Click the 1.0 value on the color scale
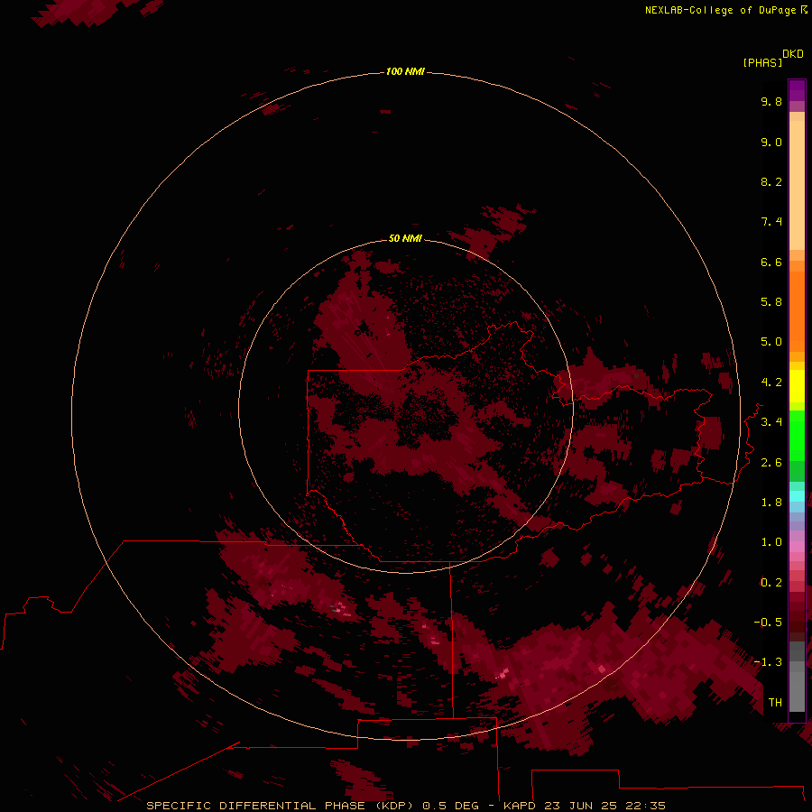The height and width of the screenshot is (812, 812). pos(771,542)
